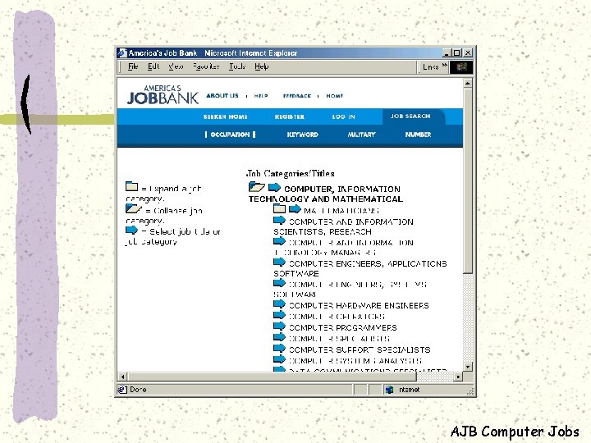Click the horizontal scrollbar right arrow
This screenshot has height=443, width=591.
click(x=458, y=377)
